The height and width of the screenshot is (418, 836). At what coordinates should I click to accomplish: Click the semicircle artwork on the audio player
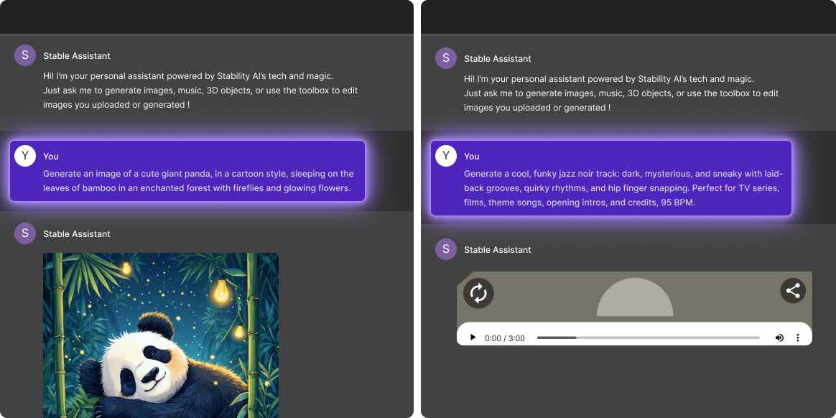(635, 302)
